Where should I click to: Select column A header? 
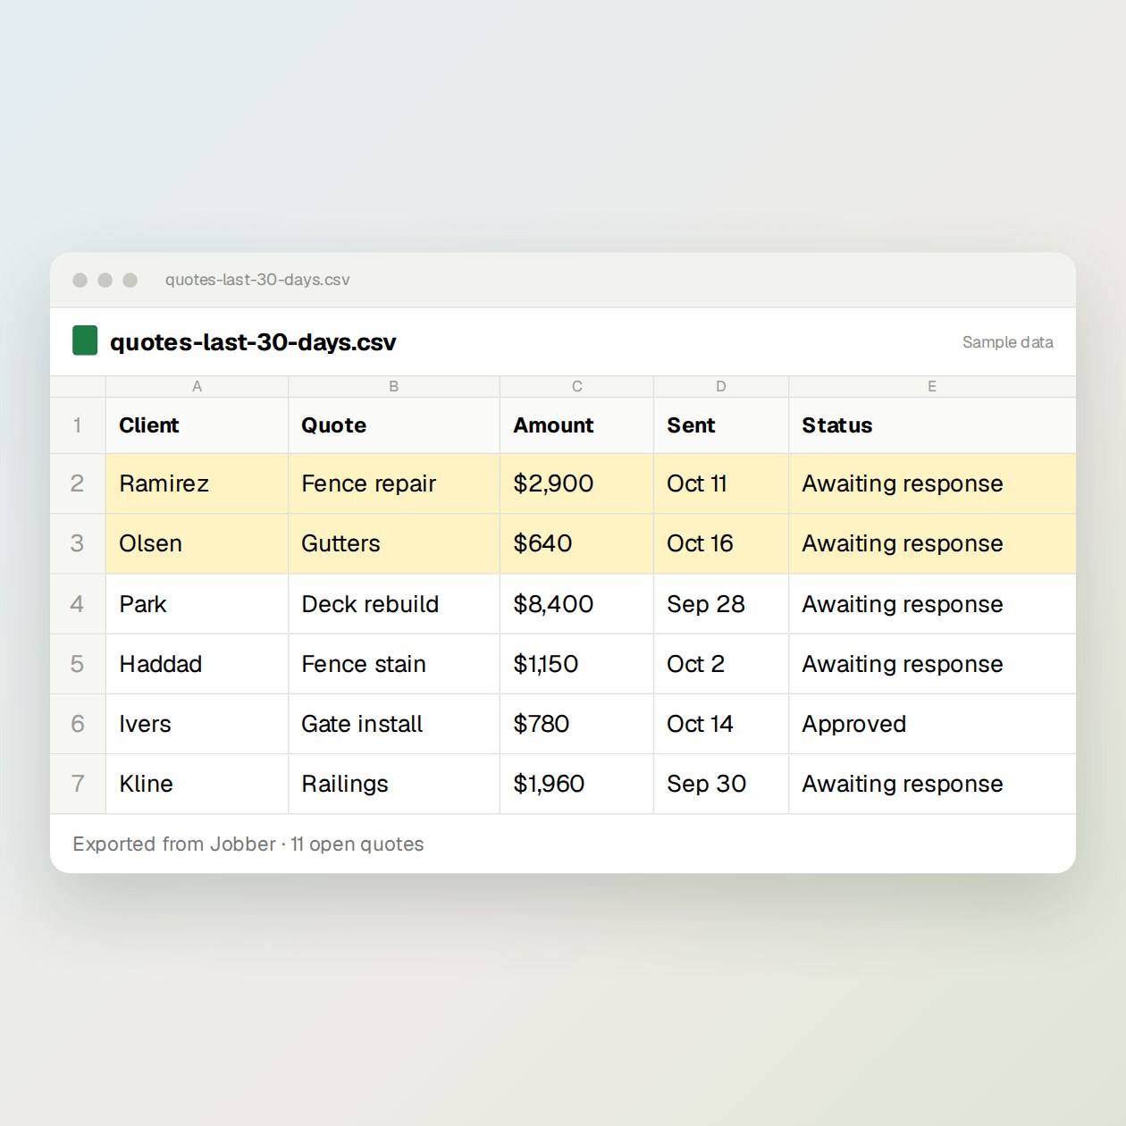pos(197,386)
